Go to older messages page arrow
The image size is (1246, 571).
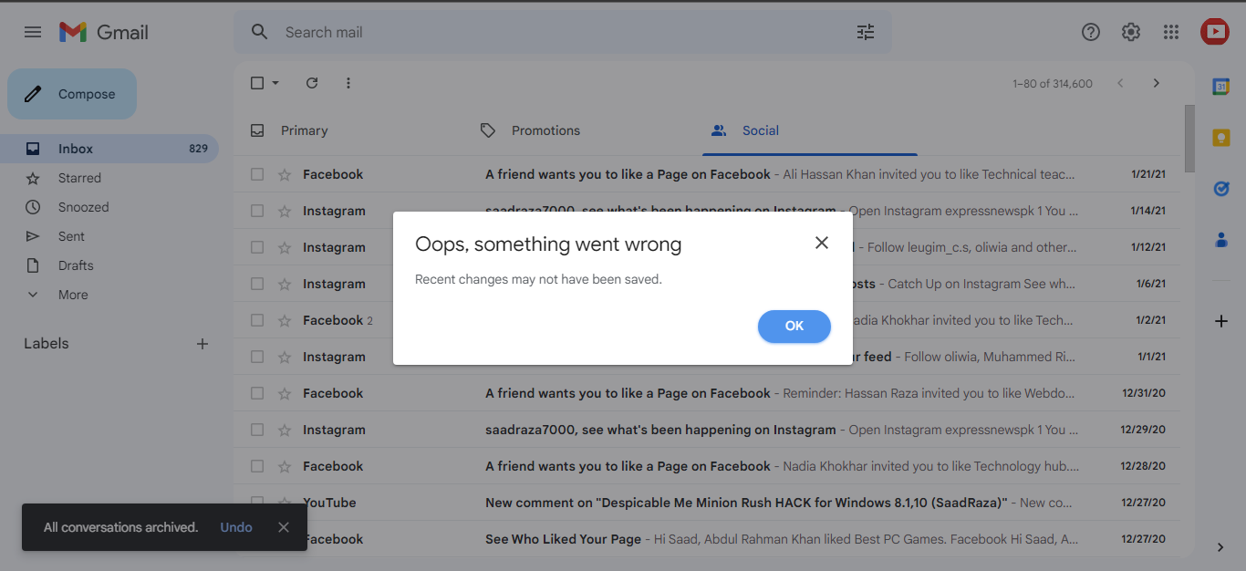(x=1157, y=83)
